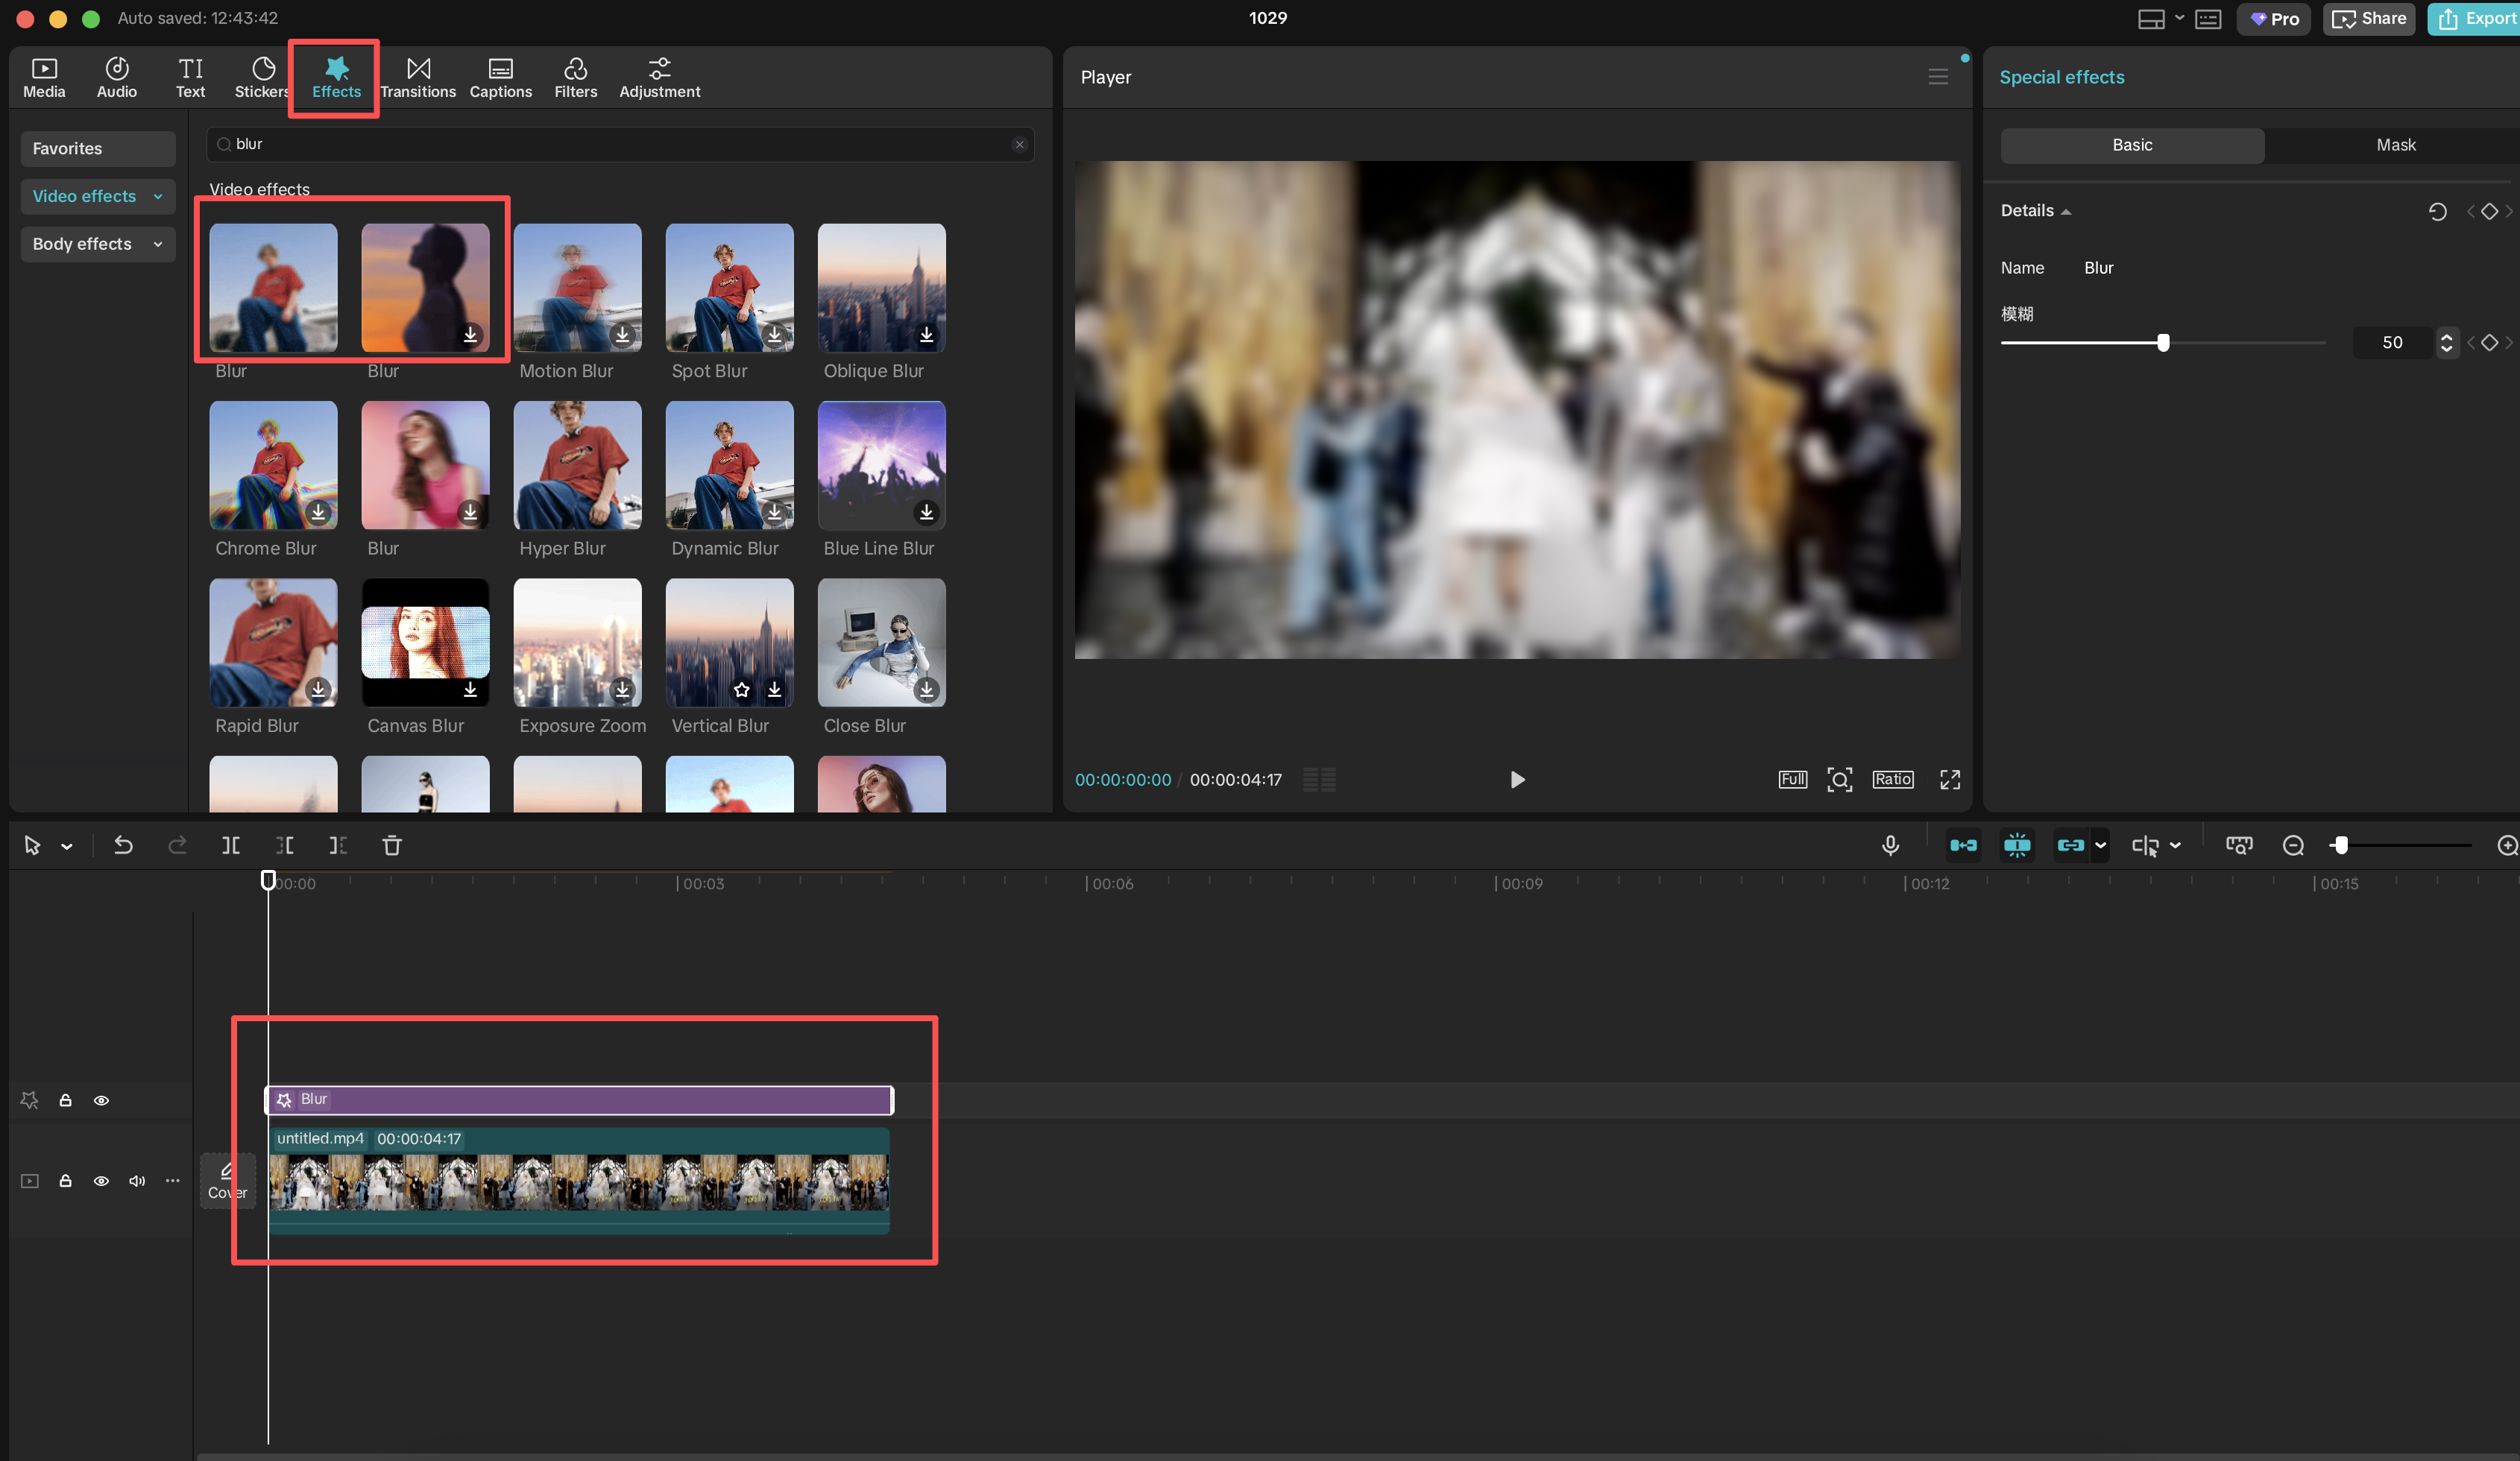The image size is (2520, 1461).
Task: Expand the Video effects category
Action: tap(97, 196)
